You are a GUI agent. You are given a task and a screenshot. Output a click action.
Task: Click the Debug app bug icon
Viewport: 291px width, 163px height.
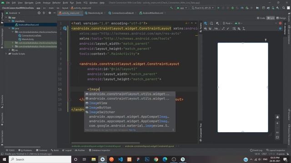(x=232, y=8)
